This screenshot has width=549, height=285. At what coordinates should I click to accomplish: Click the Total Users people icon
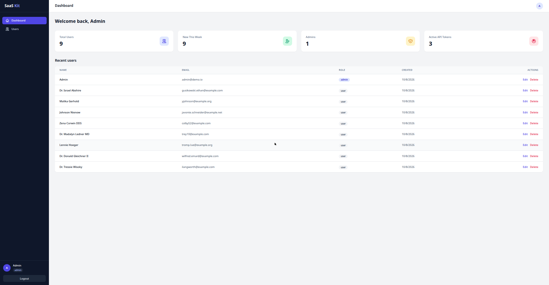164,41
